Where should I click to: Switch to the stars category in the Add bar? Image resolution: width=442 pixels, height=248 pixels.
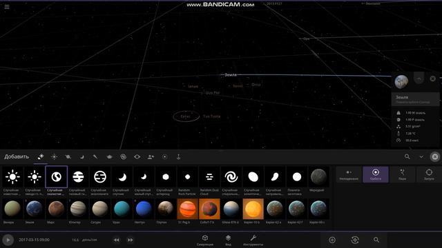(54, 156)
